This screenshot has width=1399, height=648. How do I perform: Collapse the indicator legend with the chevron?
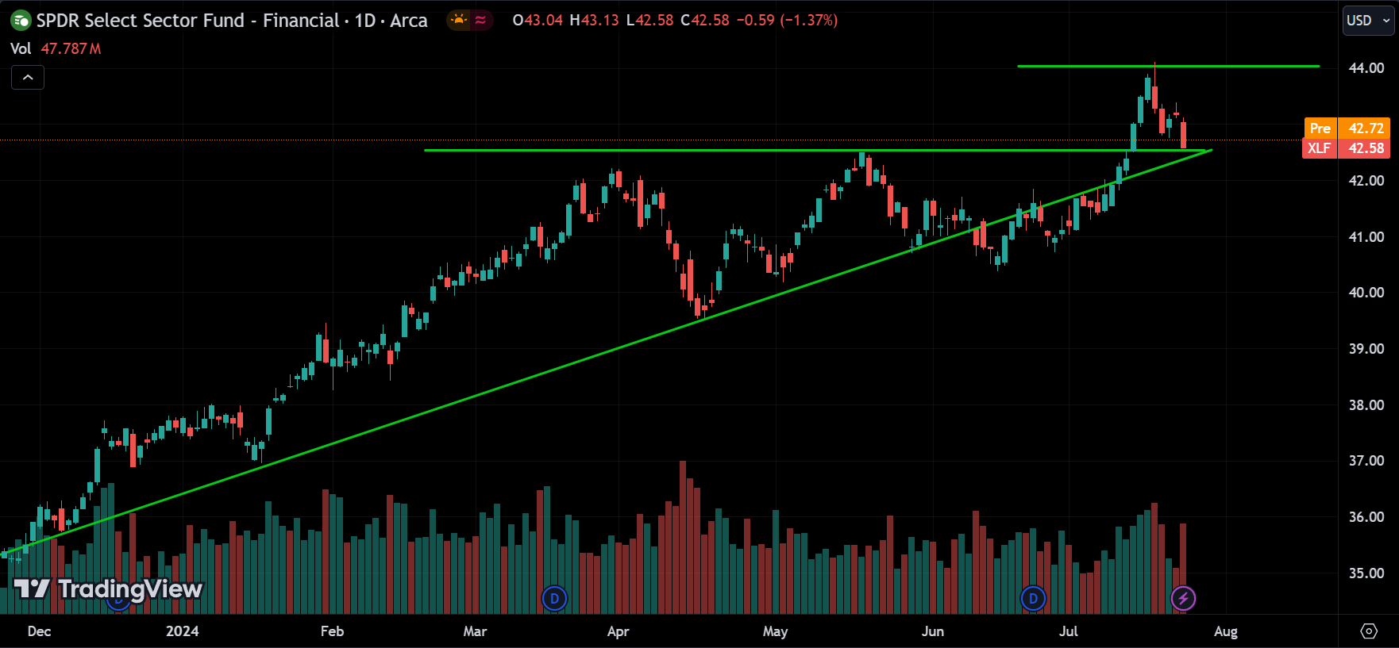tap(28, 77)
